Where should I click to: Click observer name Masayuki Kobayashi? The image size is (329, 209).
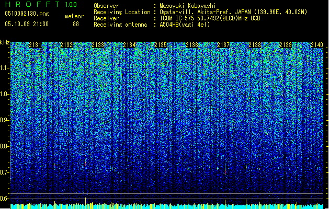pyautogui.click(x=188, y=6)
